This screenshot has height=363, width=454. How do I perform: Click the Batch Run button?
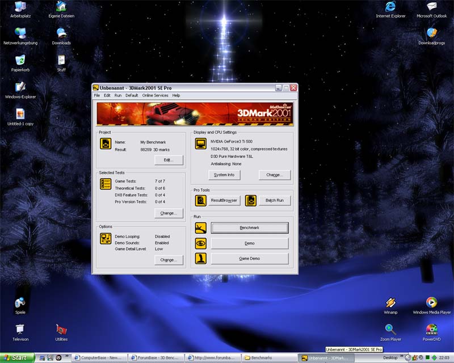point(275,200)
